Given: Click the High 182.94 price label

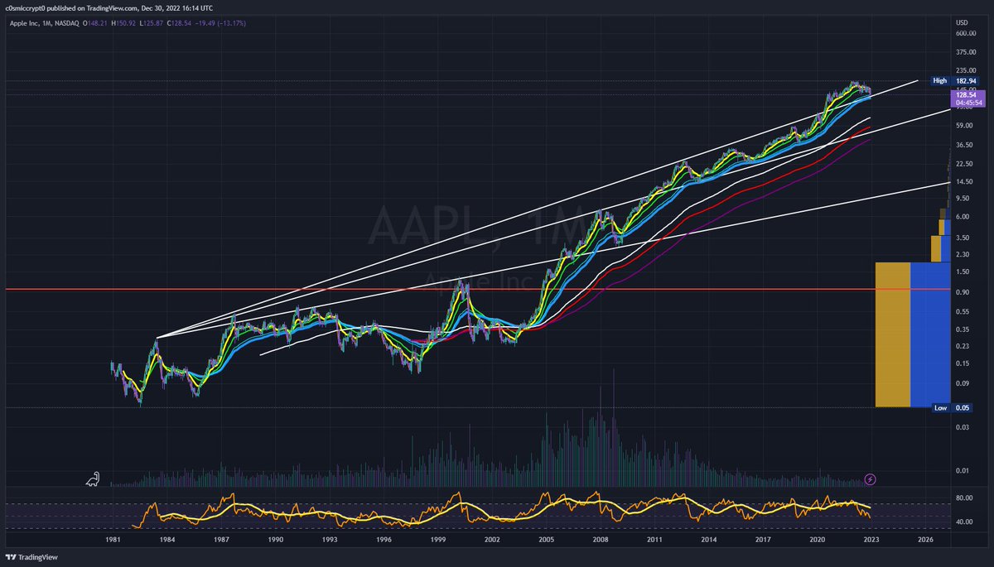Looking at the screenshot, I should point(955,80).
